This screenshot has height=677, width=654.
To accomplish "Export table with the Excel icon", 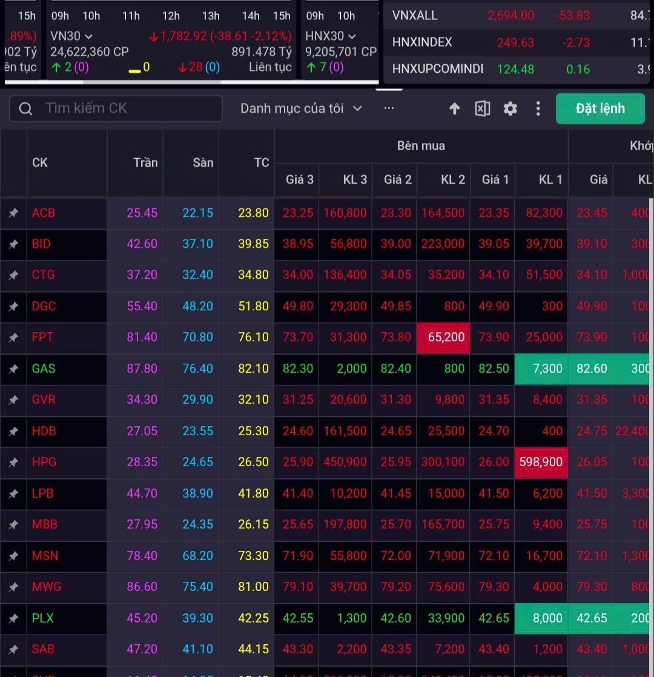I will point(482,108).
